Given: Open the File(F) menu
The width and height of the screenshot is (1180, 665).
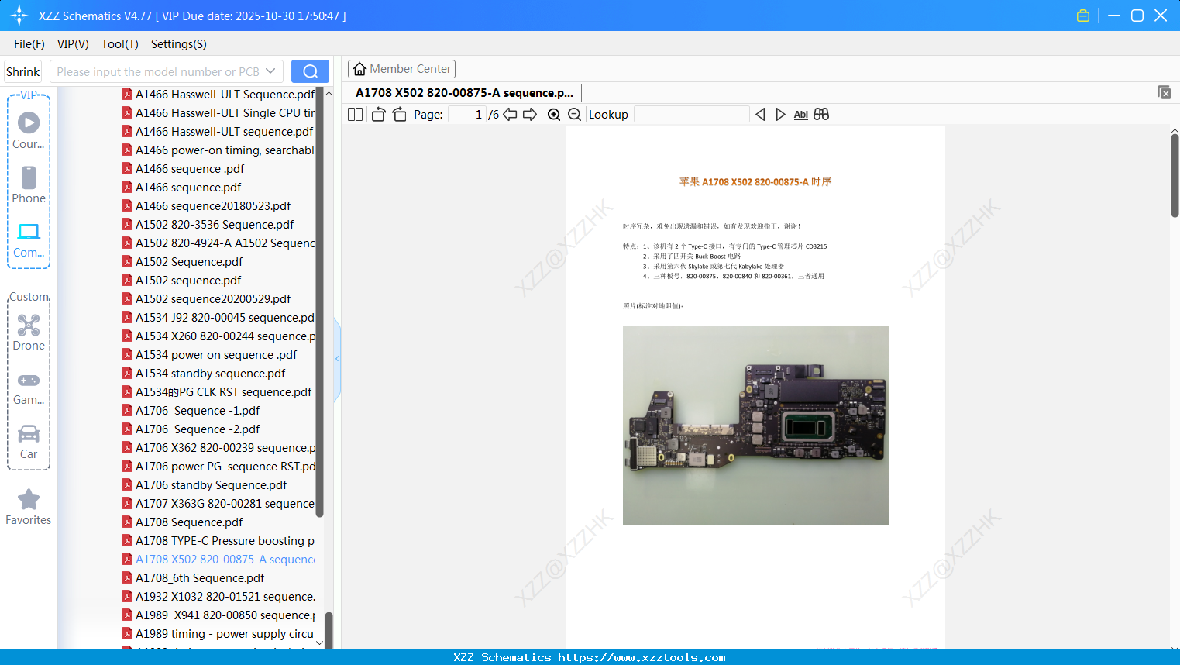Looking at the screenshot, I should tap(29, 43).
